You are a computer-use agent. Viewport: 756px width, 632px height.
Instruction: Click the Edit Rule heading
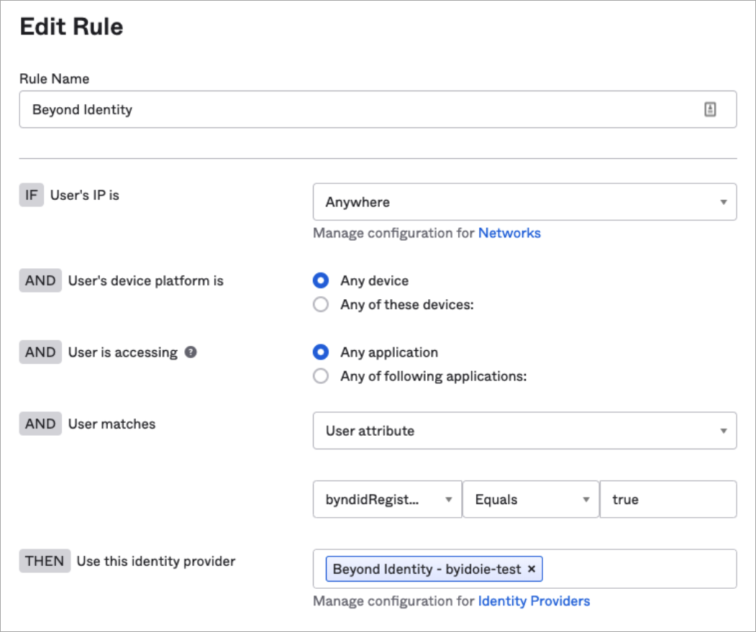[x=71, y=27]
